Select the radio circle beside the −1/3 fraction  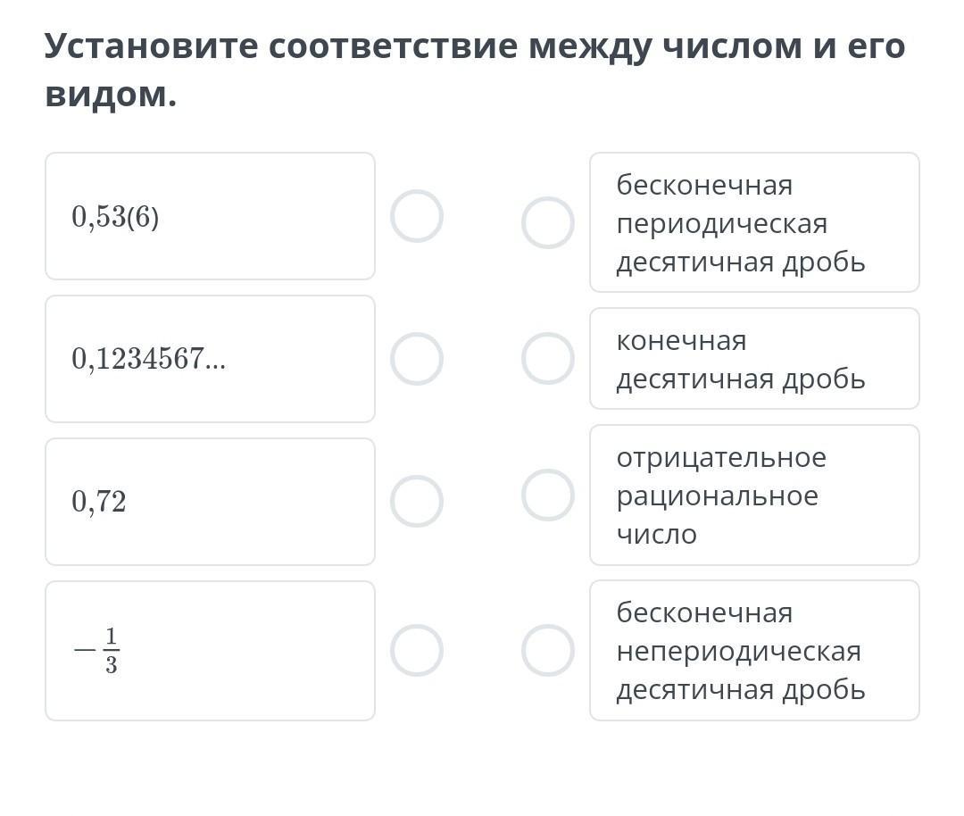pos(417,650)
